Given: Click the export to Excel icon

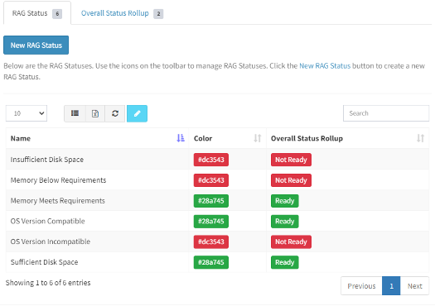Looking at the screenshot, I should tap(95, 113).
